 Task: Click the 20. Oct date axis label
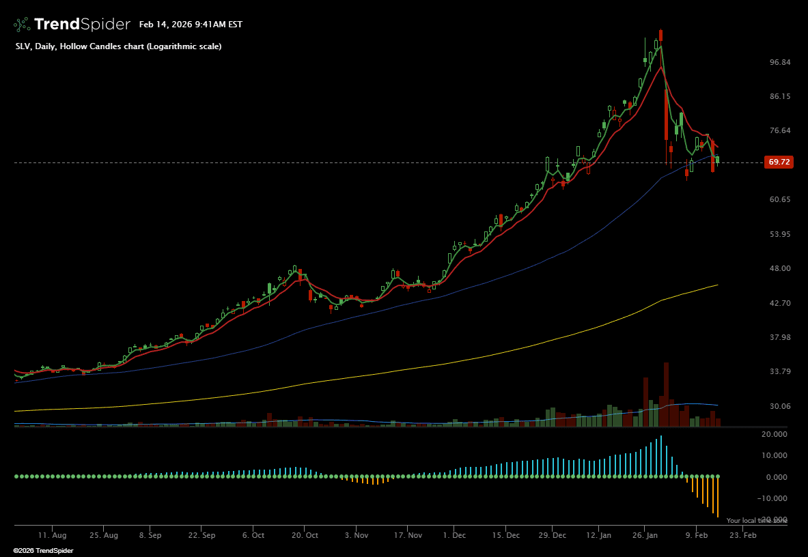[306, 536]
